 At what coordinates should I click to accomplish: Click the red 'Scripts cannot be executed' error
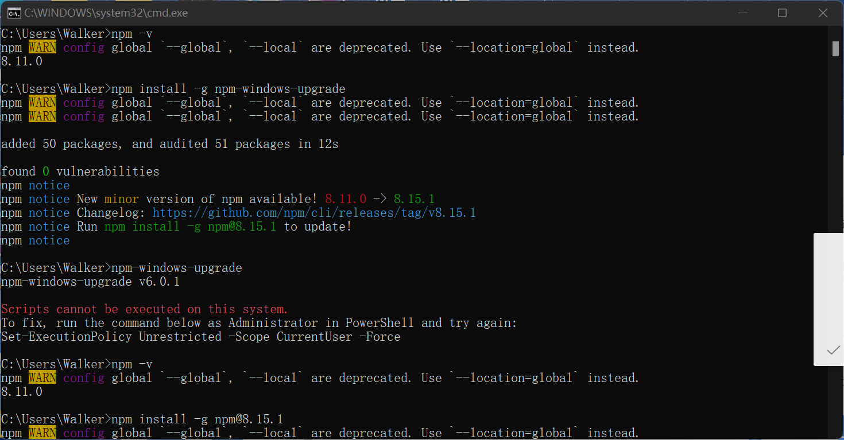(x=144, y=309)
